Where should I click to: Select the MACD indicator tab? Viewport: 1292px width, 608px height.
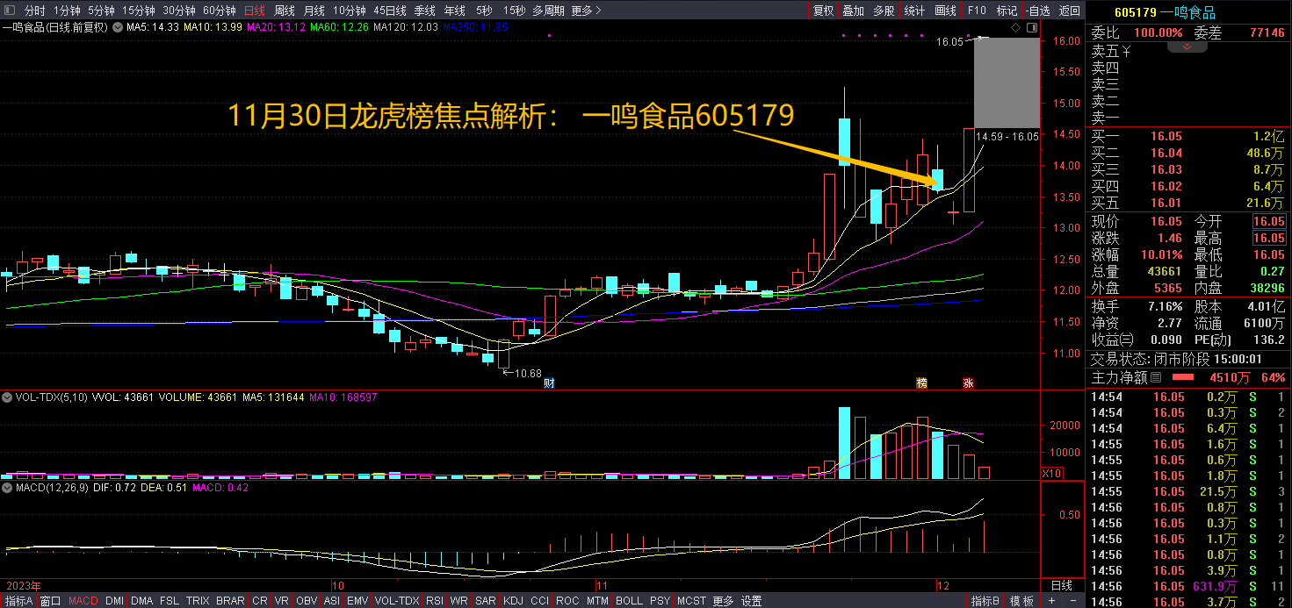click(83, 601)
